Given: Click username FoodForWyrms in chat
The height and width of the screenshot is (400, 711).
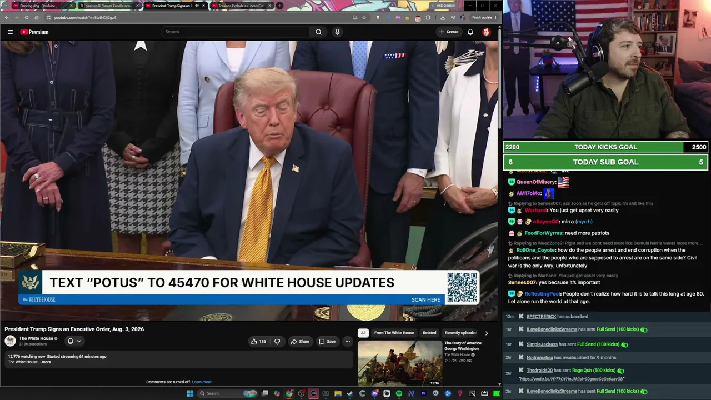Looking at the screenshot, I should [x=544, y=233].
